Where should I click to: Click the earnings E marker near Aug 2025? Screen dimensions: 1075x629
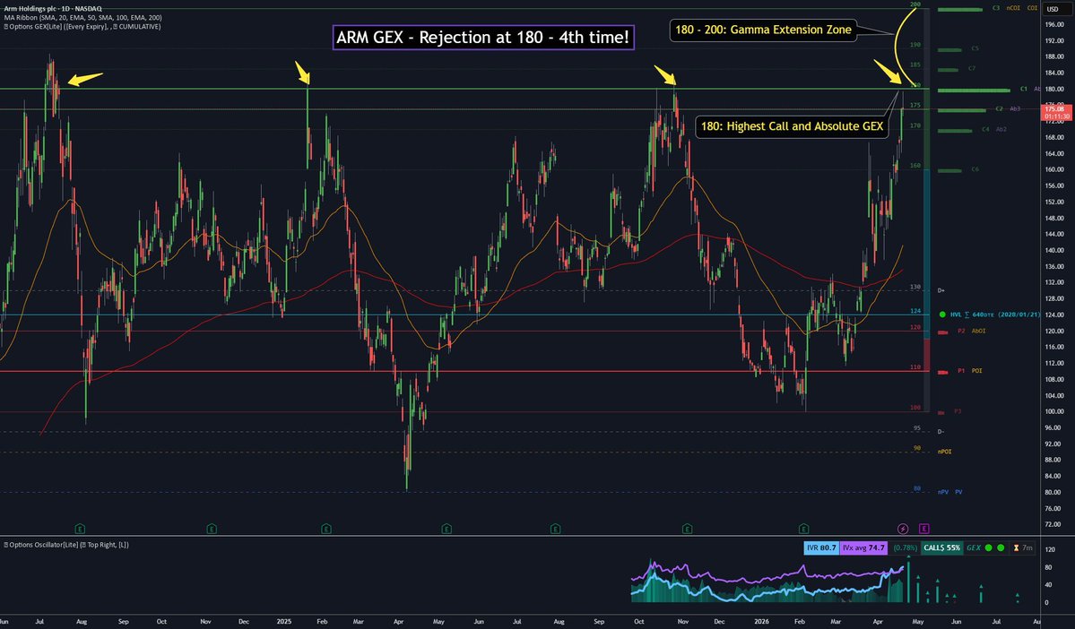[555, 529]
